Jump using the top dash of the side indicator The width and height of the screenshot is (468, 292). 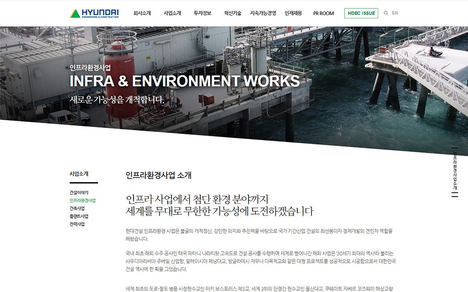pyautogui.click(x=455, y=147)
